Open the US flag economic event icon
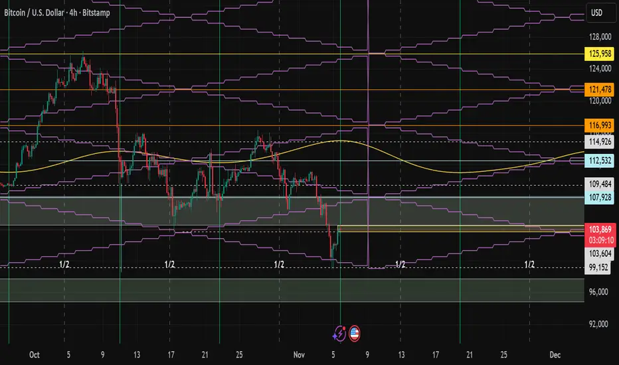The width and height of the screenshot is (619, 365). coord(355,334)
